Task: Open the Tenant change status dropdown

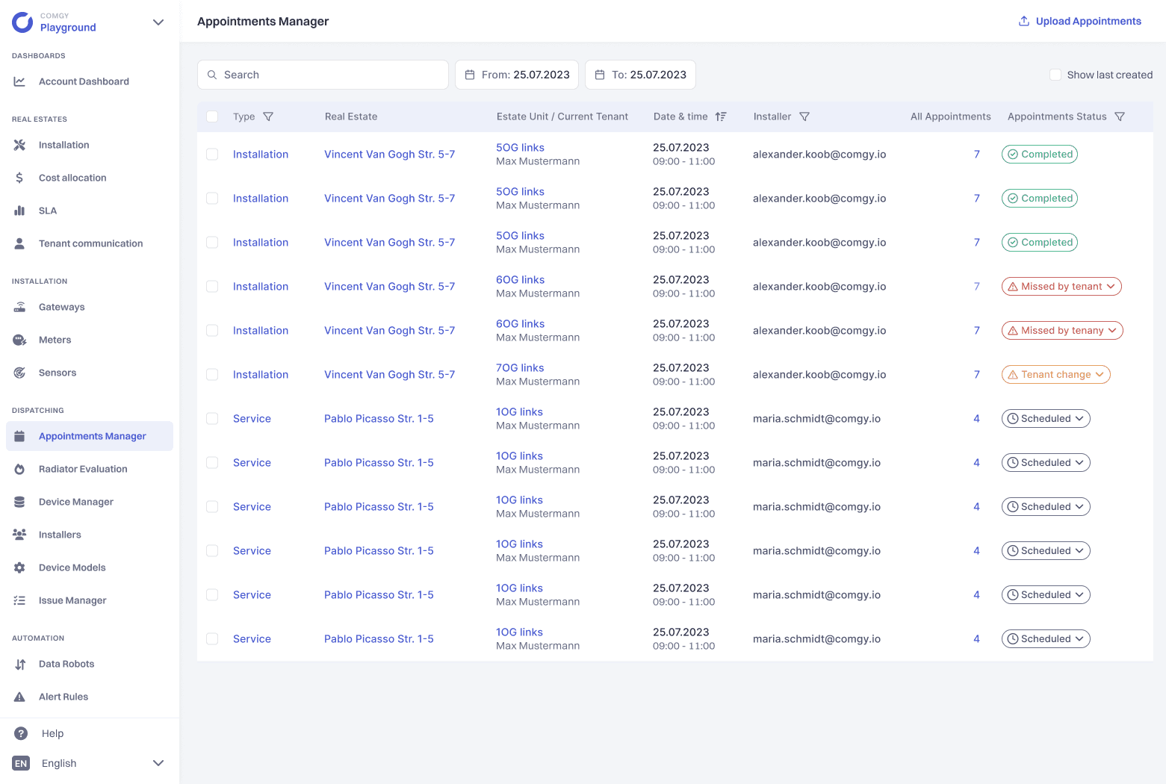Action: [1056, 374]
